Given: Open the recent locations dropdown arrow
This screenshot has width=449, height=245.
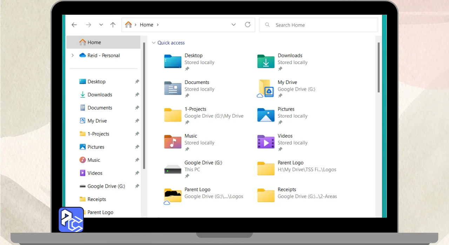Looking at the screenshot, I should [101, 25].
